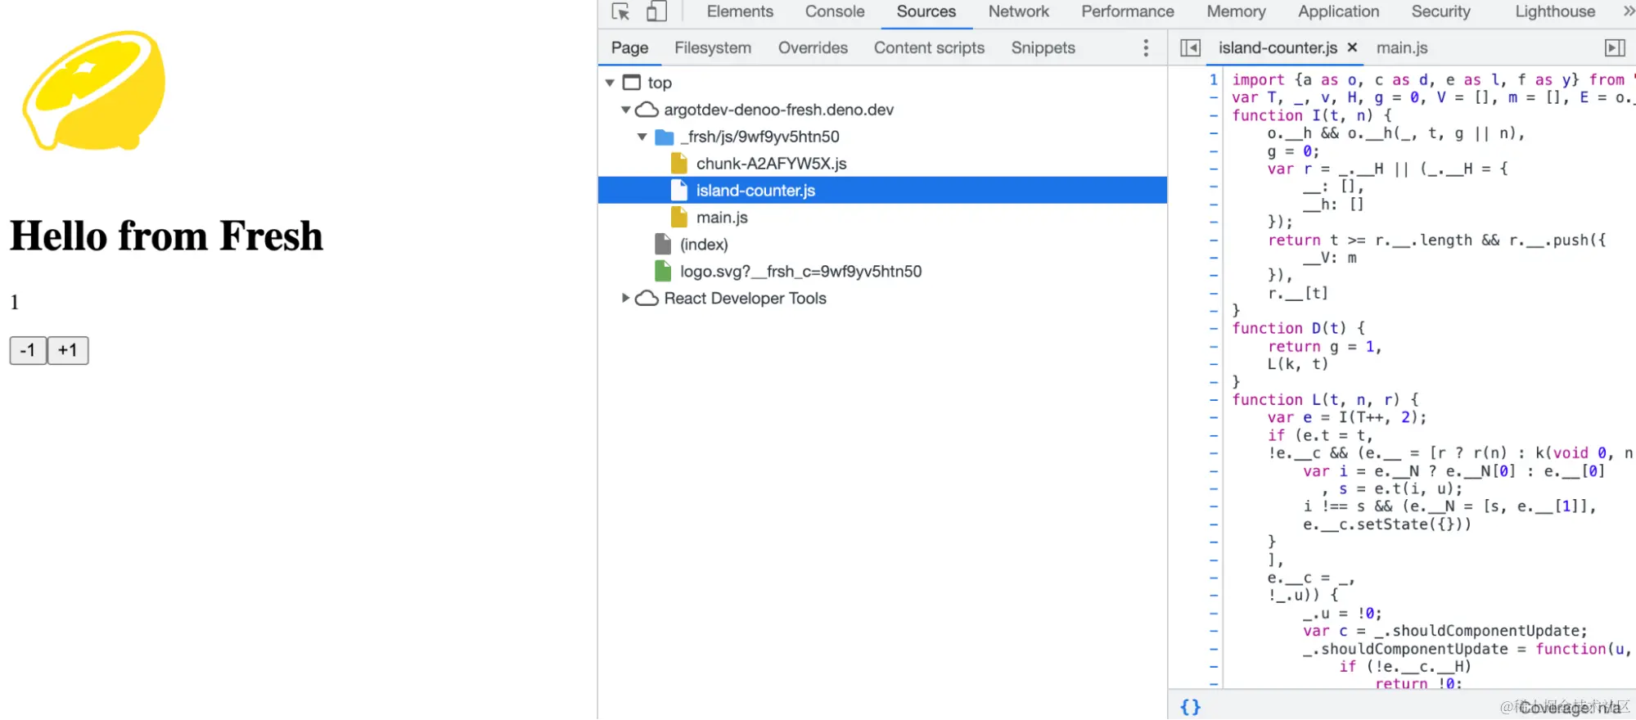
Task: Select the Sources tab
Action: (926, 11)
